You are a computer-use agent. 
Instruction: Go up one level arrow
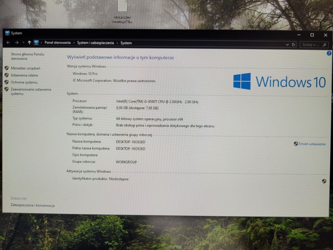tap(29, 43)
